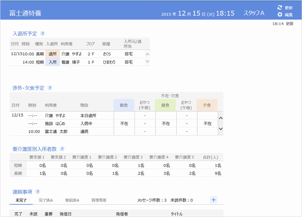Add new message with plus button
Image resolution: width=302 pixels, height=217 pixels.
[214, 200]
